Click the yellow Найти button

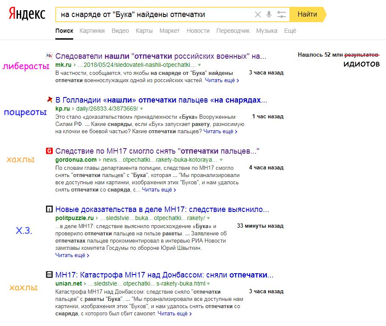pyautogui.click(x=307, y=14)
